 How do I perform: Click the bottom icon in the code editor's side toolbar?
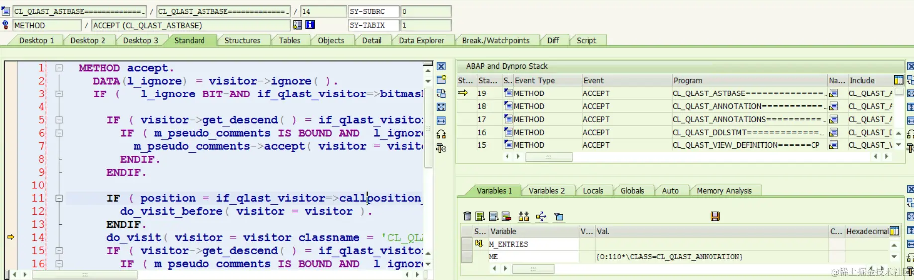pyautogui.click(x=441, y=148)
